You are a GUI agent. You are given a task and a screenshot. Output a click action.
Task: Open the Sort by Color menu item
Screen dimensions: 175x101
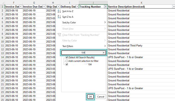click(81, 22)
